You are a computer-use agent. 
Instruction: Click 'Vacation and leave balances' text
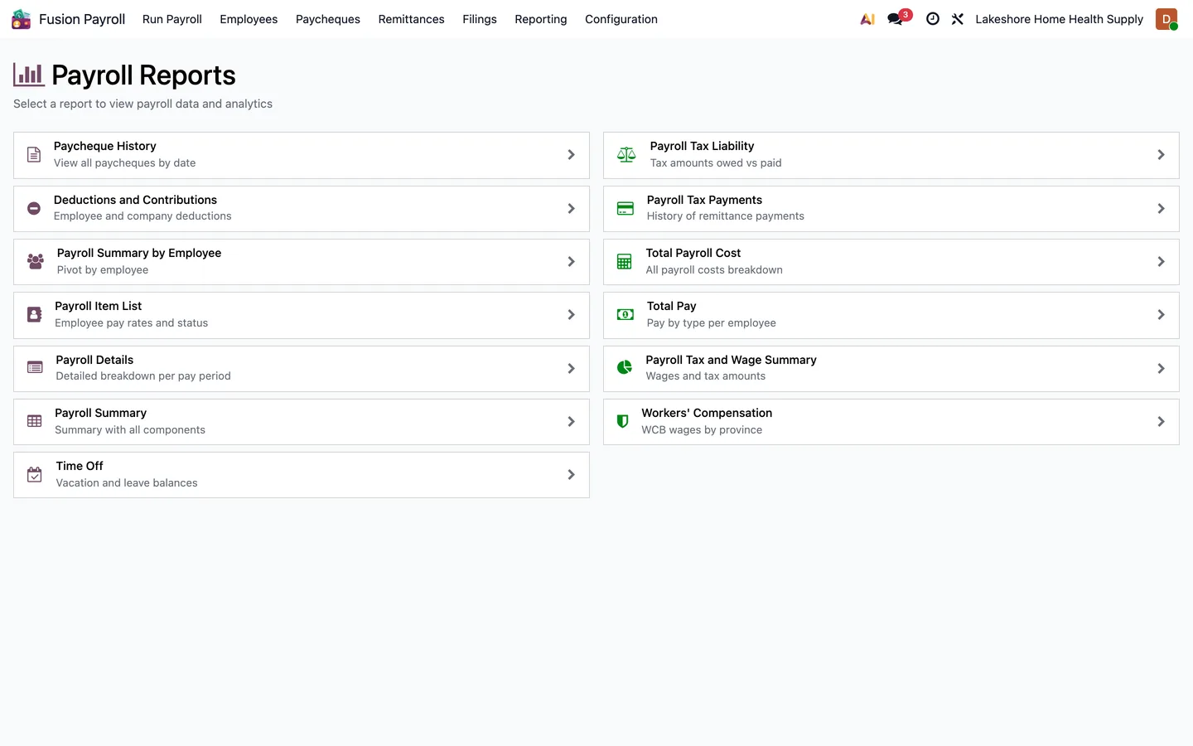[x=127, y=482]
